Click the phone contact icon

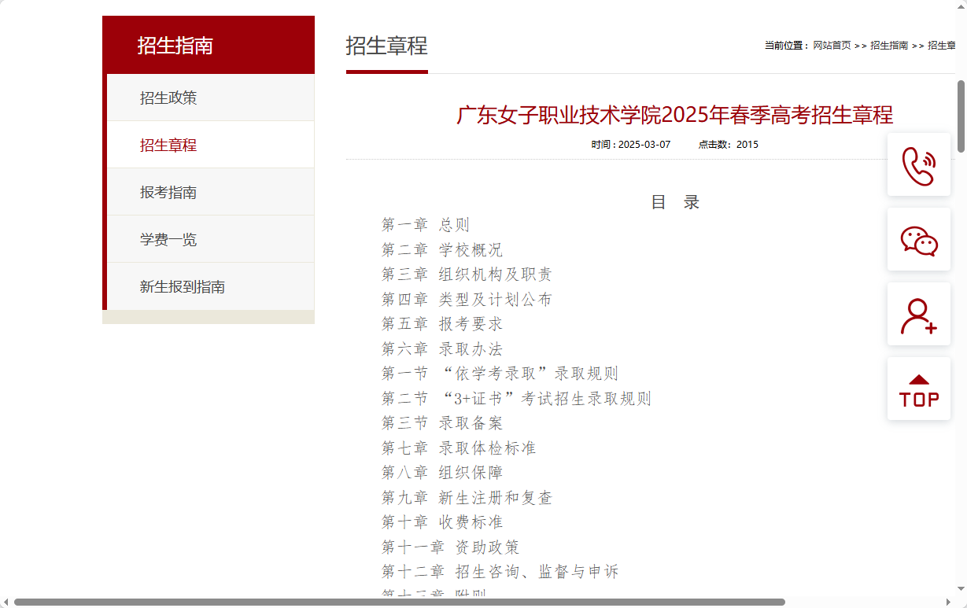pyautogui.click(x=918, y=164)
